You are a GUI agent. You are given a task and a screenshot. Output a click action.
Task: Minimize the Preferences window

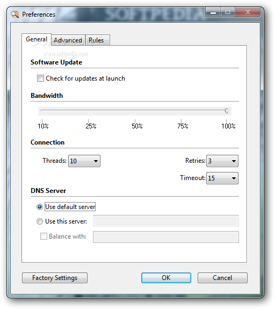[x=213, y=12]
